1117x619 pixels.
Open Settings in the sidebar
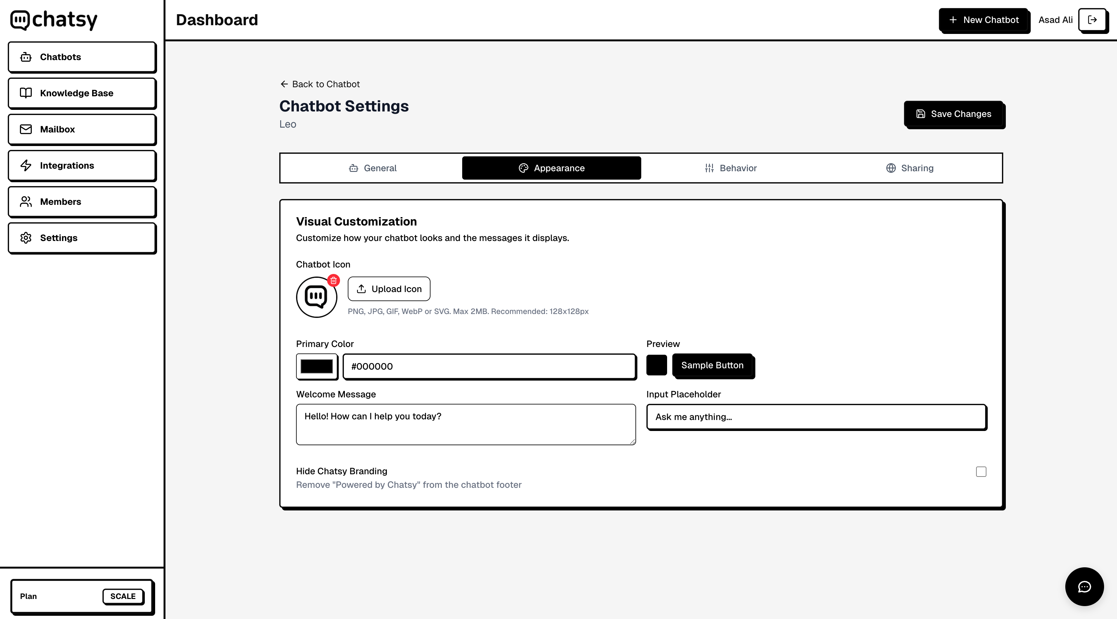82,238
